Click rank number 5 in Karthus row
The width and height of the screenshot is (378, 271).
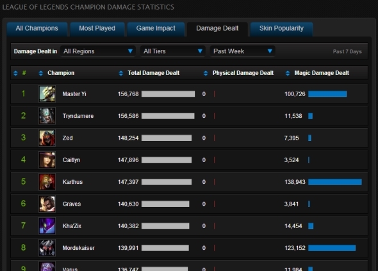(x=23, y=181)
